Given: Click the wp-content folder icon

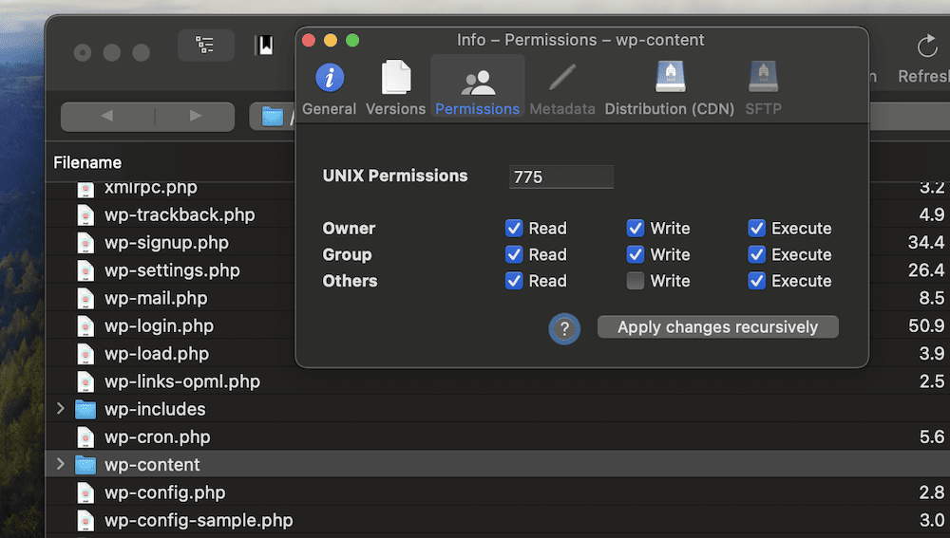Looking at the screenshot, I should (x=85, y=465).
